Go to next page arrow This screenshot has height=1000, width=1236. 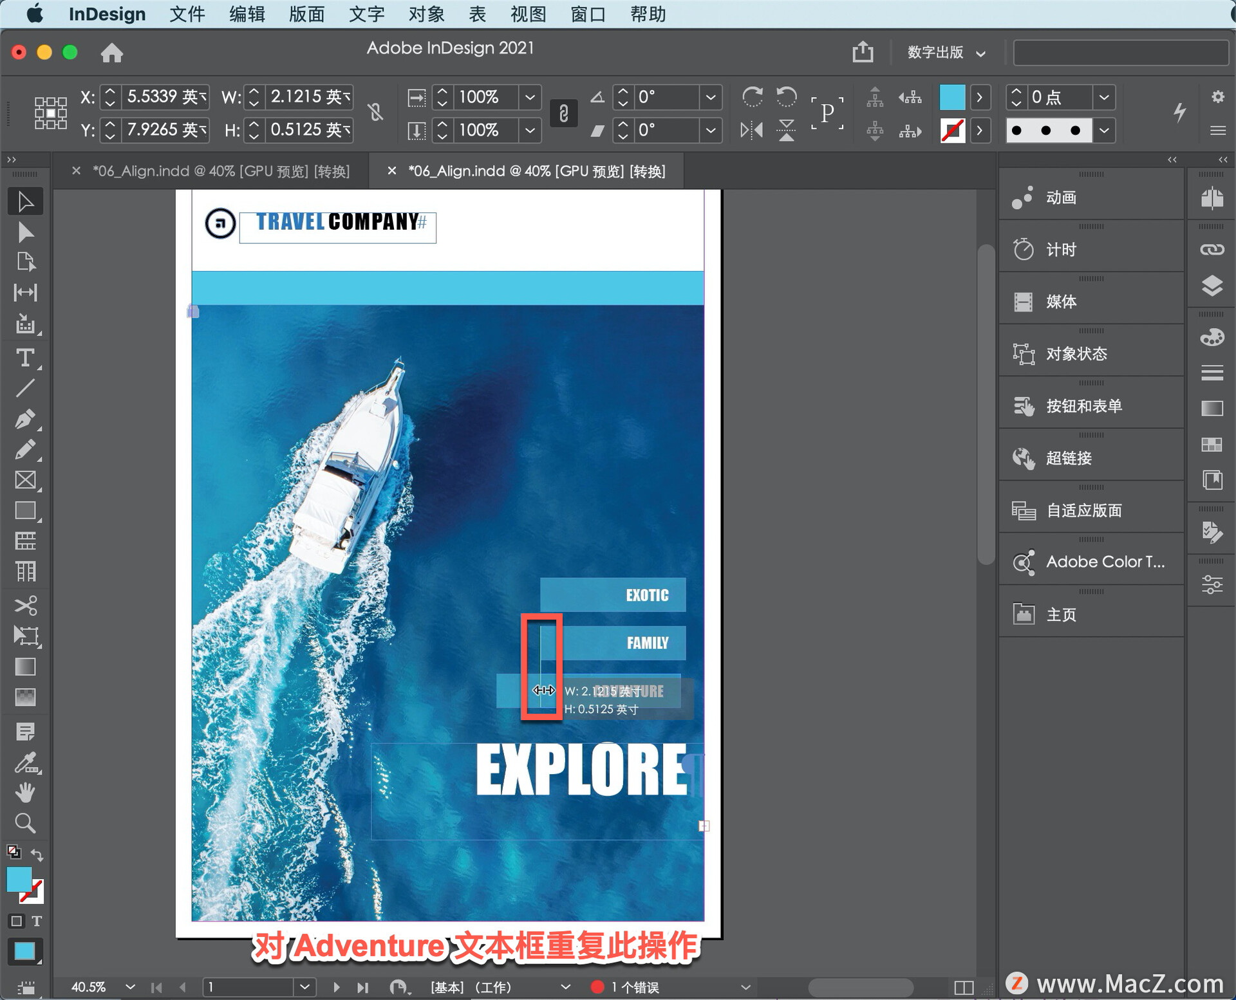[x=336, y=987]
